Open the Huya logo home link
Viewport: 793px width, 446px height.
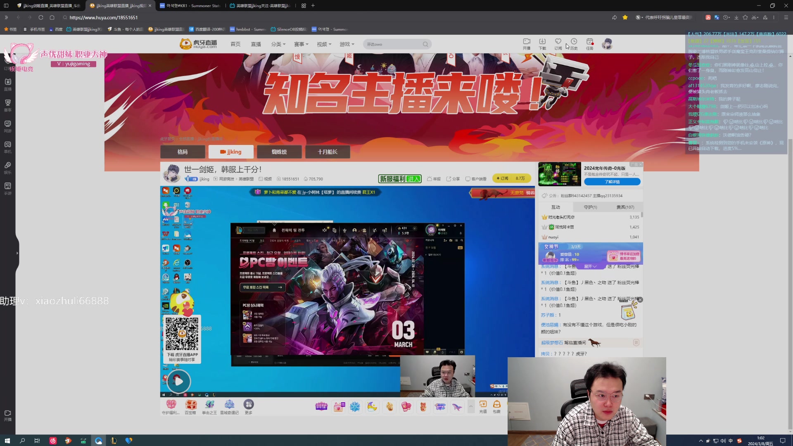pyautogui.click(x=198, y=44)
